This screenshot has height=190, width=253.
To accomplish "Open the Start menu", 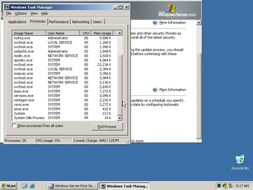I will [x=9, y=186].
